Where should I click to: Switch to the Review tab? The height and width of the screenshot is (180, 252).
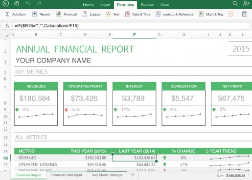click(147, 5)
